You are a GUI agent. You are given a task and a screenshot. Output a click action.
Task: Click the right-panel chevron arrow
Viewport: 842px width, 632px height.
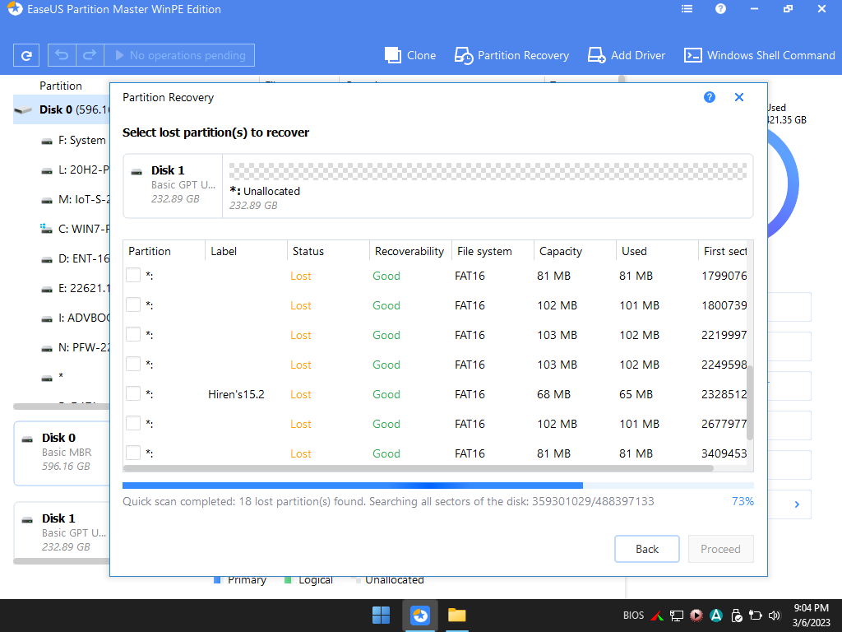pyautogui.click(x=797, y=504)
